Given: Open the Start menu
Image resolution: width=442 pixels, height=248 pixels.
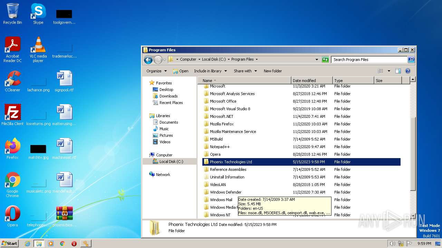Looking at the screenshot, I should (10, 243).
